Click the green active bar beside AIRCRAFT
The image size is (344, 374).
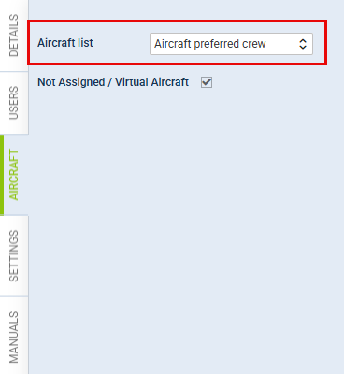point(2,175)
